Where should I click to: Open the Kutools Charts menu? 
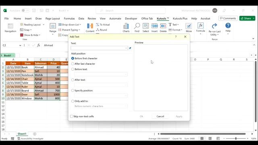coord(126,28)
